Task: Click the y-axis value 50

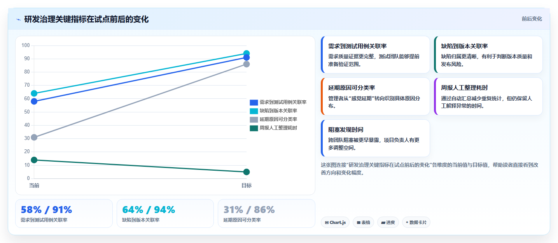Action: pyautogui.click(x=27, y=112)
